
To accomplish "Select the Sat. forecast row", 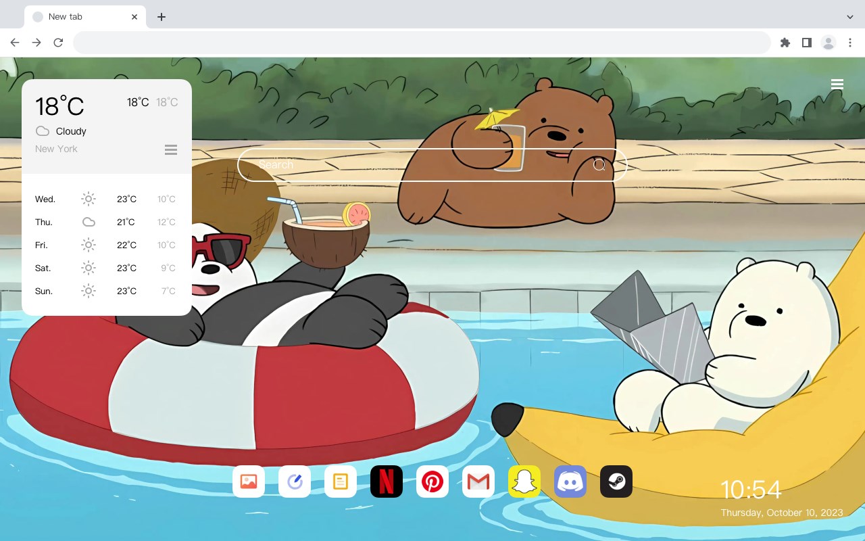I will pyautogui.click(x=107, y=268).
